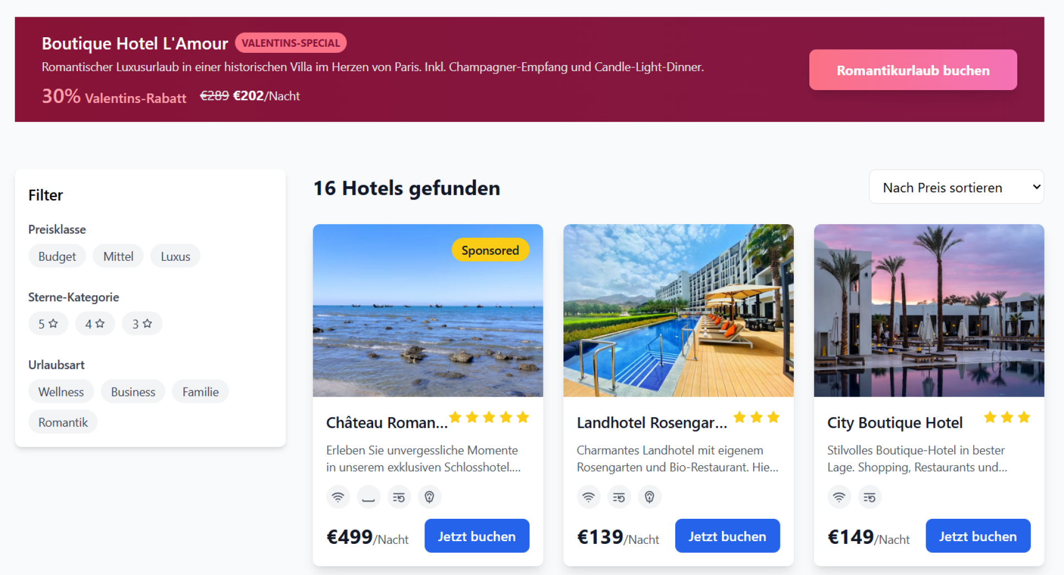Toggle the 3-star category filter
This screenshot has width=1064, height=575.
[142, 324]
